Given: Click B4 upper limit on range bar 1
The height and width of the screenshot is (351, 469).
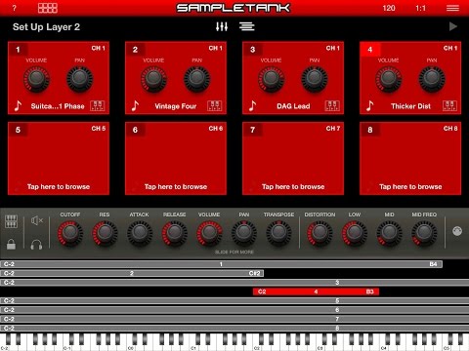Looking at the screenshot, I should pyautogui.click(x=433, y=264).
